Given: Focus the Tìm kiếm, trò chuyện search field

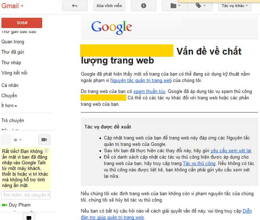Looking at the screenshot, I should click(26, 195).
